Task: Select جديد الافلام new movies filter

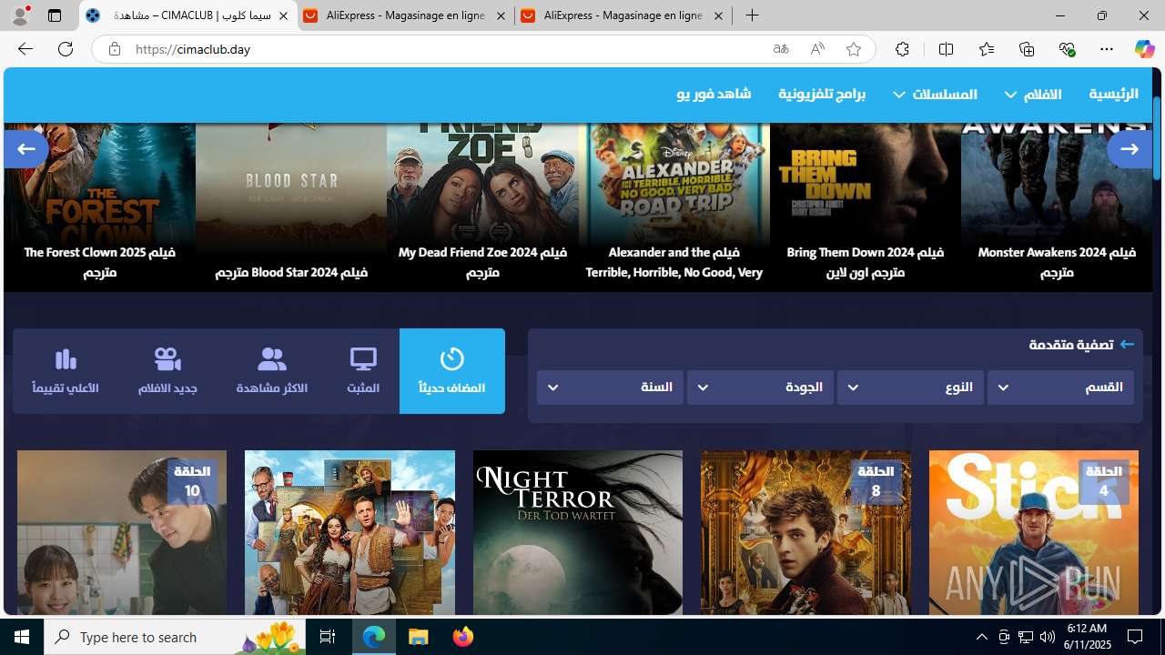Action: click(x=167, y=371)
